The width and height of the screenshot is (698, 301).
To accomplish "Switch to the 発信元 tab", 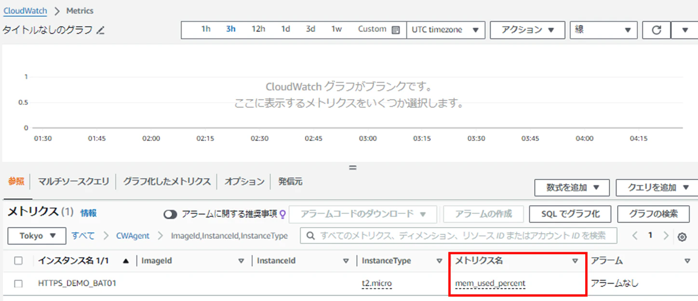I will pyautogui.click(x=290, y=182).
